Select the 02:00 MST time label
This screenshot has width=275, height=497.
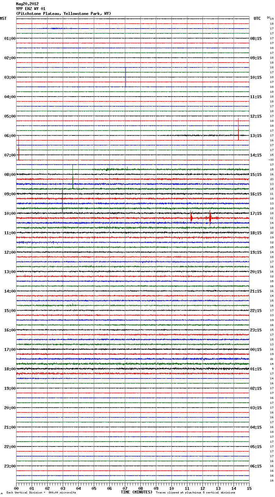(10, 58)
